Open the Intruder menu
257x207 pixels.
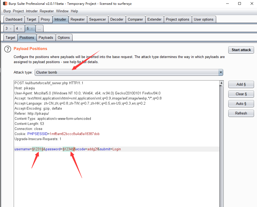coord(32,11)
